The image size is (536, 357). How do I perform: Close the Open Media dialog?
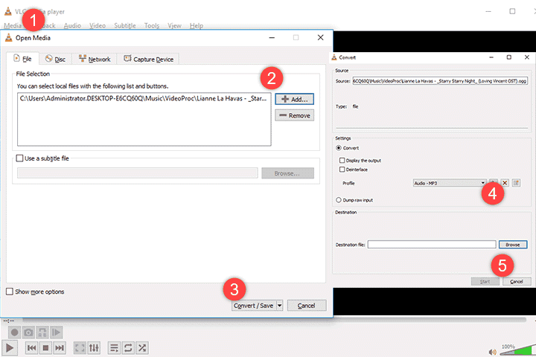320,38
